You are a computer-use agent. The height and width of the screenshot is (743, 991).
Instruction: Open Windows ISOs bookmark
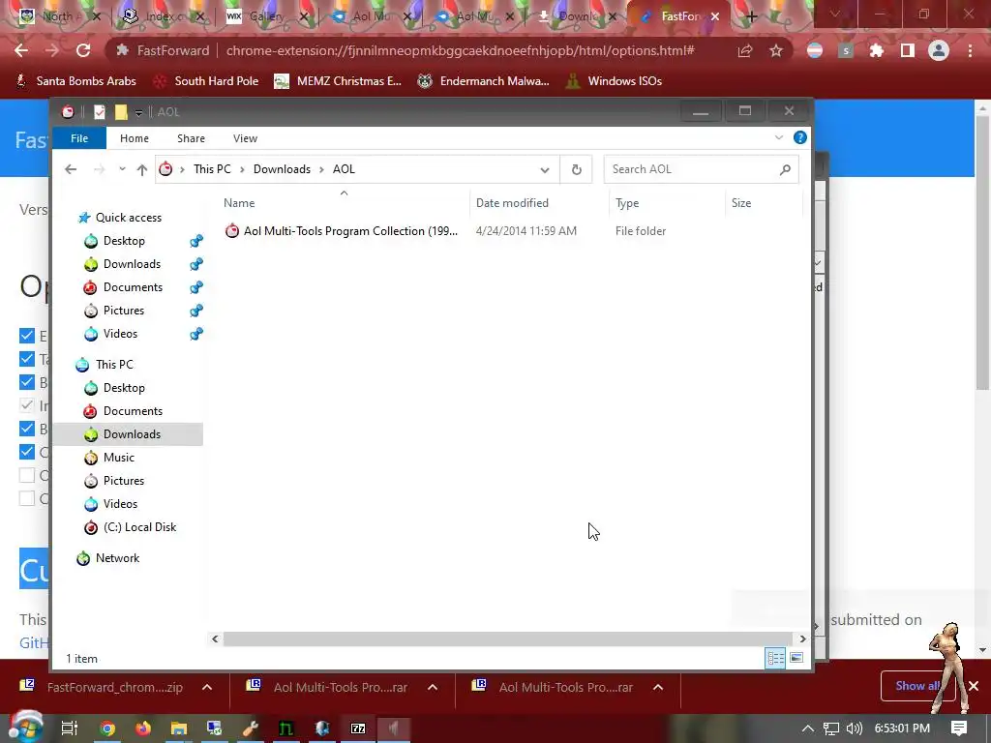coord(615,81)
